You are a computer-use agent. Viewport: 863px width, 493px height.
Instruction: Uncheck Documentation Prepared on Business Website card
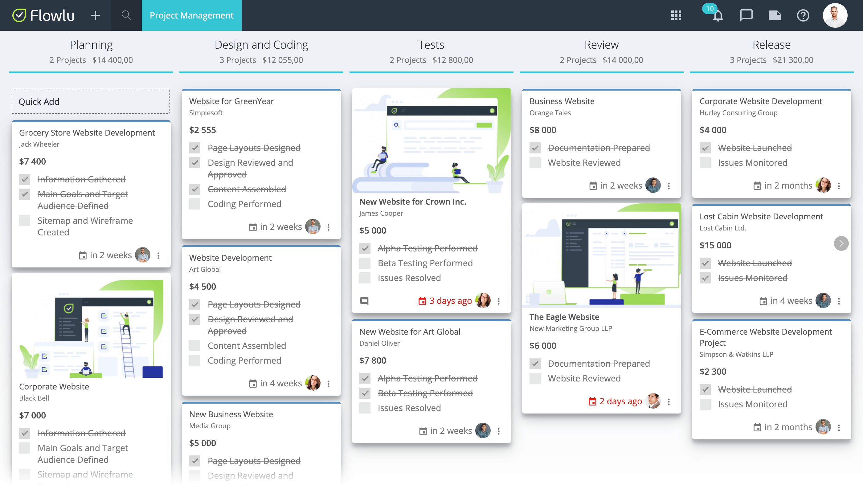(535, 148)
